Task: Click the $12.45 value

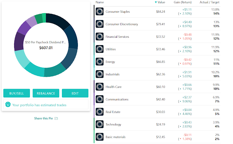Action: [x=161, y=137]
